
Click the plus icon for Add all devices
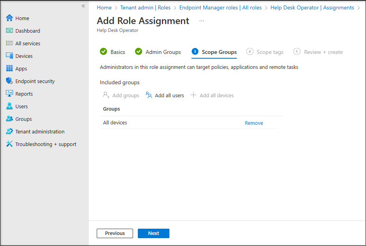pos(193,95)
